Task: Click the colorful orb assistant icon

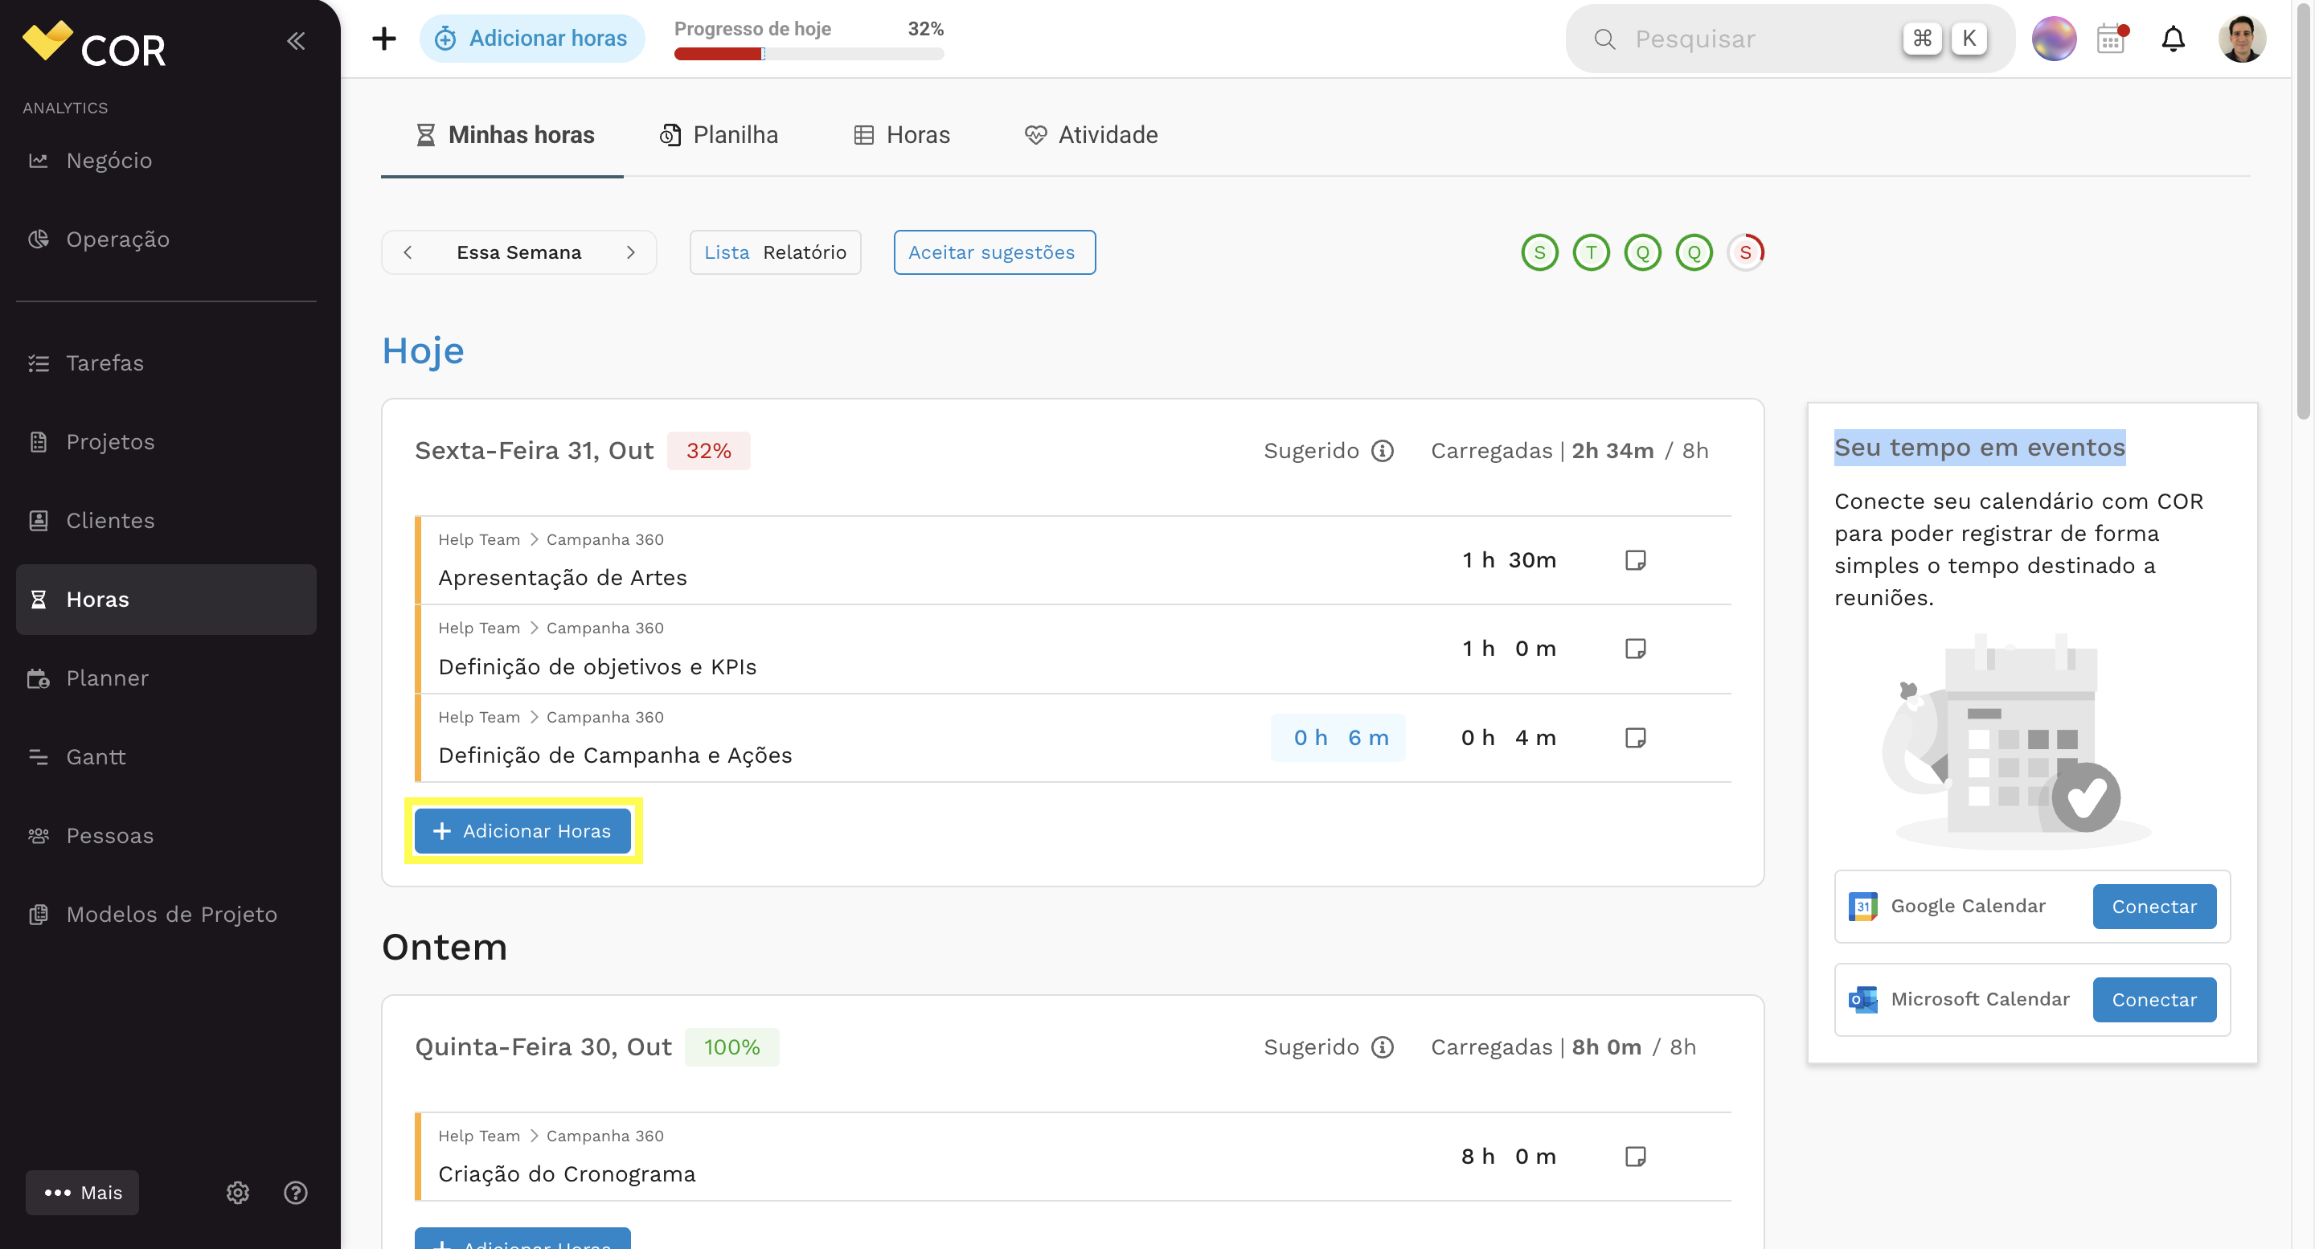Action: [x=2054, y=39]
